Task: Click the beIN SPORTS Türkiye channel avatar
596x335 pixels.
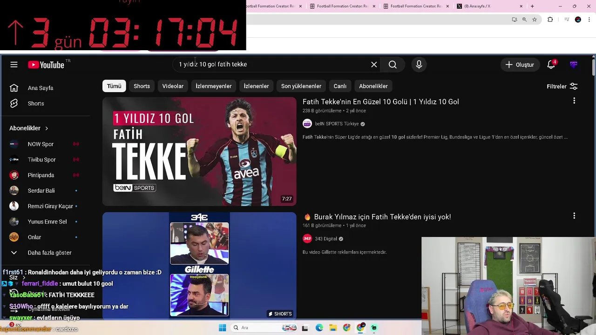Action: [x=307, y=124]
